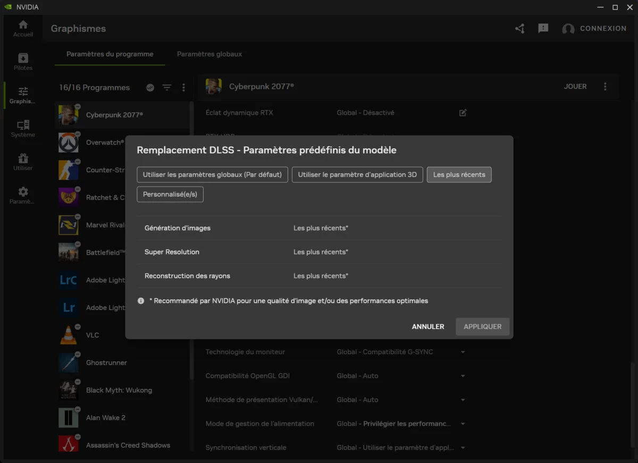Switch to Paramètres du programme tab
Screen dimensions: 638x463
tap(110, 54)
